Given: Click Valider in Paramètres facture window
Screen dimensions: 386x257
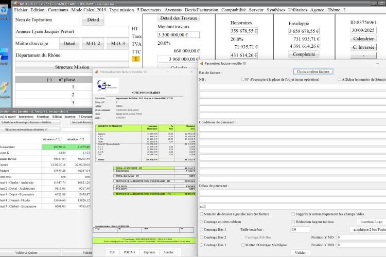Looking at the screenshot, I should pos(300,252).
